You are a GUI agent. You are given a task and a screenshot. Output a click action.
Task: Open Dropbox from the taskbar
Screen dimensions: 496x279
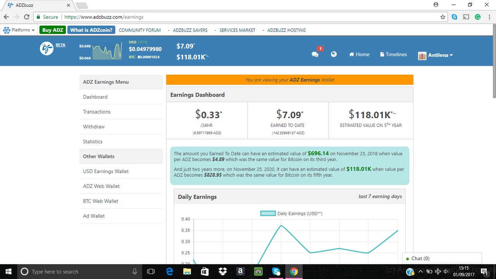coord(223,272)
